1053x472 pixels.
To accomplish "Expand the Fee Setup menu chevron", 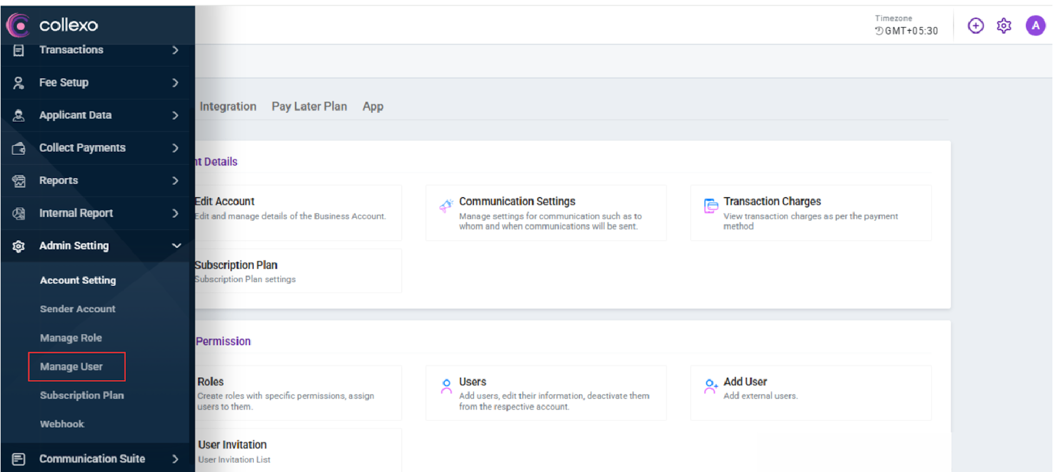I will click(x=175, y=82).
